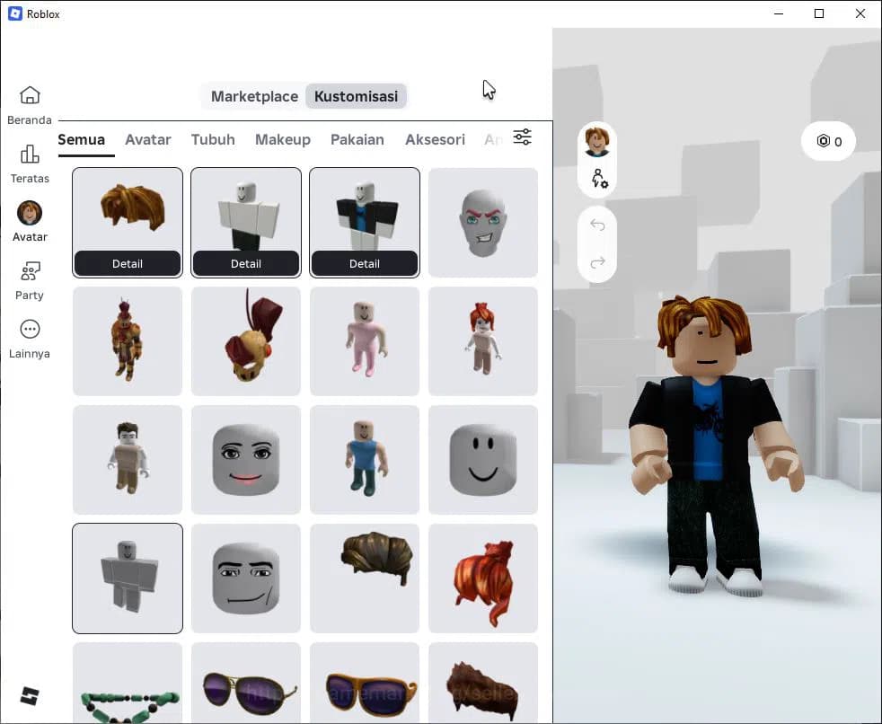Select the Teratas charts icon

coord(30,155)
